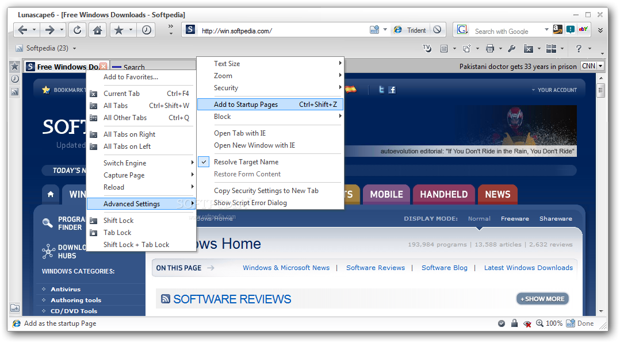Screen dimensions: 620x343
Task: Click the RSS feed icon in address bar
Action: [374, 30]
